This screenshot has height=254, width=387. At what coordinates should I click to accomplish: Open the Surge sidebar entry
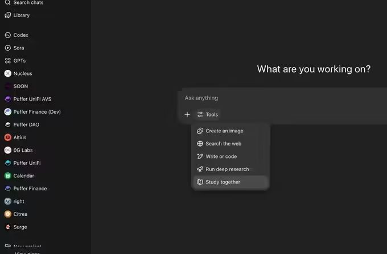tap(19, 227)
